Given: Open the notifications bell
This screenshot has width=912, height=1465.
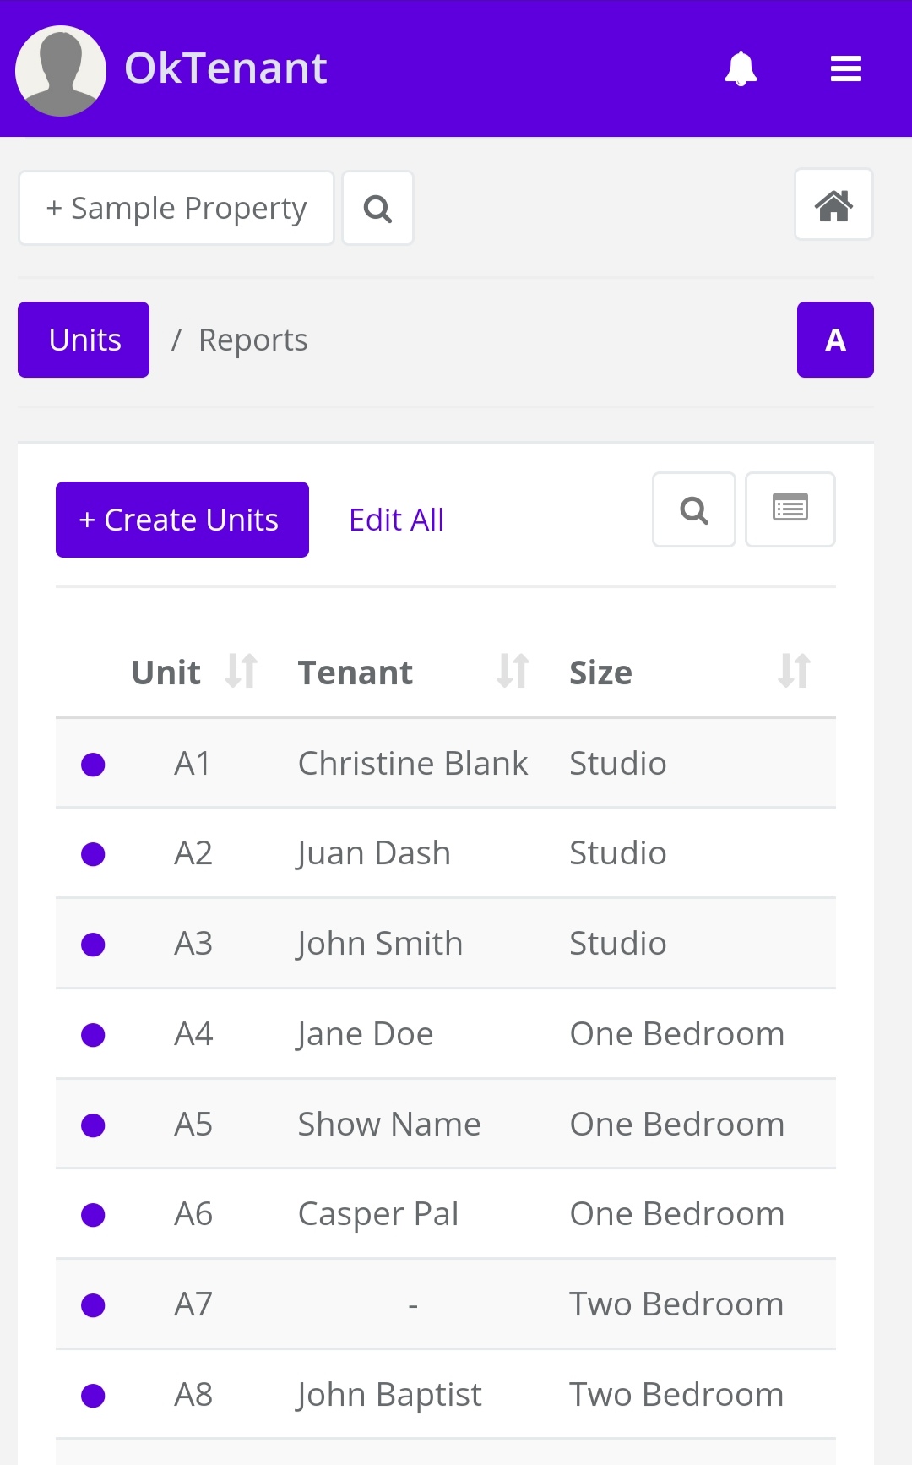Looking at the screenshot, I should point(741,68).
